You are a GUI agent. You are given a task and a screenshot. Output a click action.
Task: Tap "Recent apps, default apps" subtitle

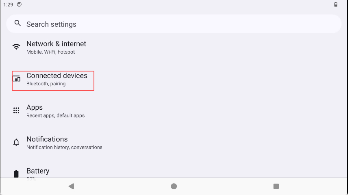coord(55,115)
